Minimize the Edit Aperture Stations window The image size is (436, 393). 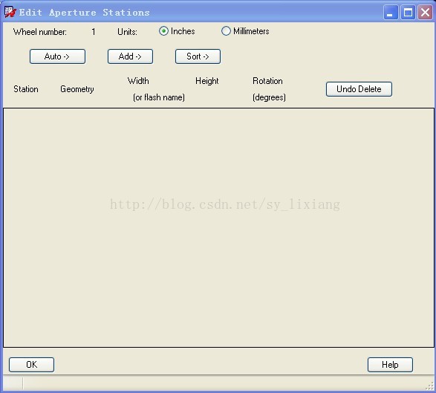391,12
